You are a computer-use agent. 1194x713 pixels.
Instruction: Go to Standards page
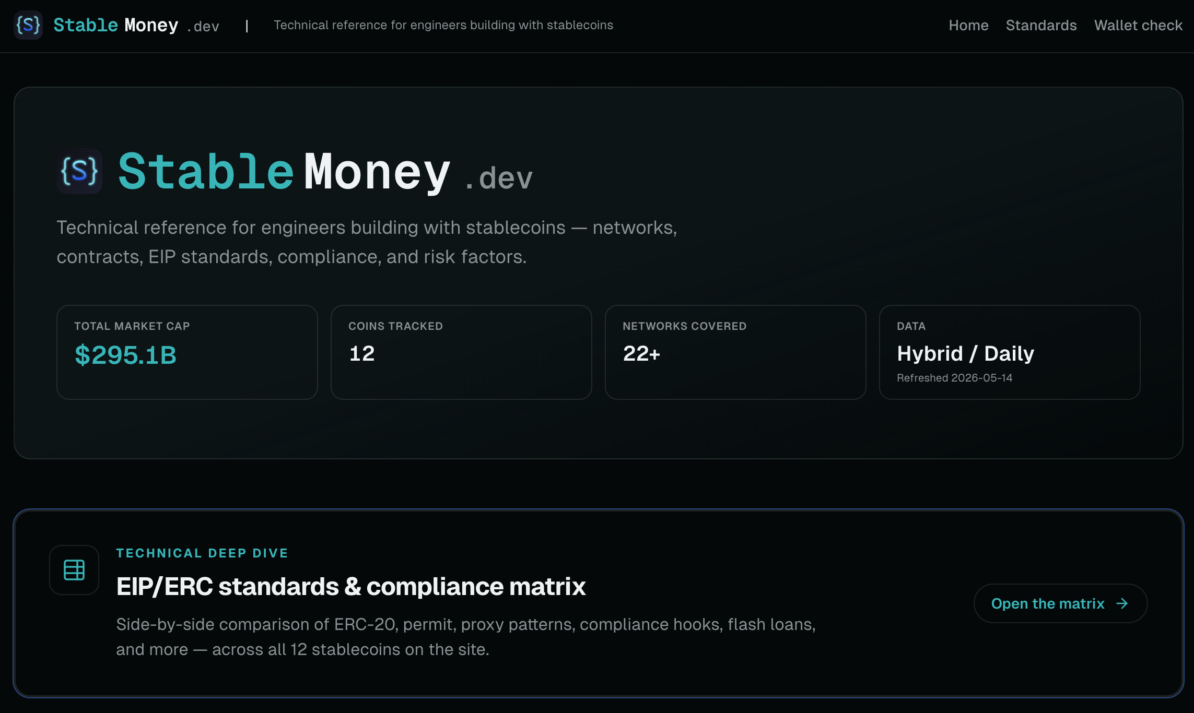coord(1041,25)
